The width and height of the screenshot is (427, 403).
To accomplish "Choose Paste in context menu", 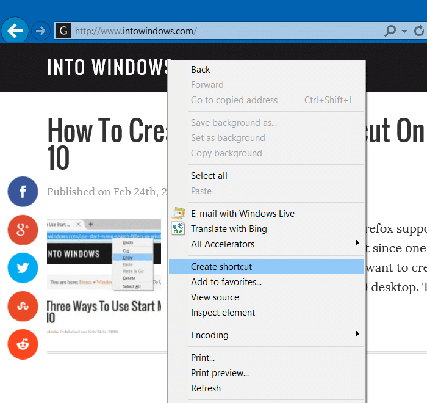I will point(267,191).
